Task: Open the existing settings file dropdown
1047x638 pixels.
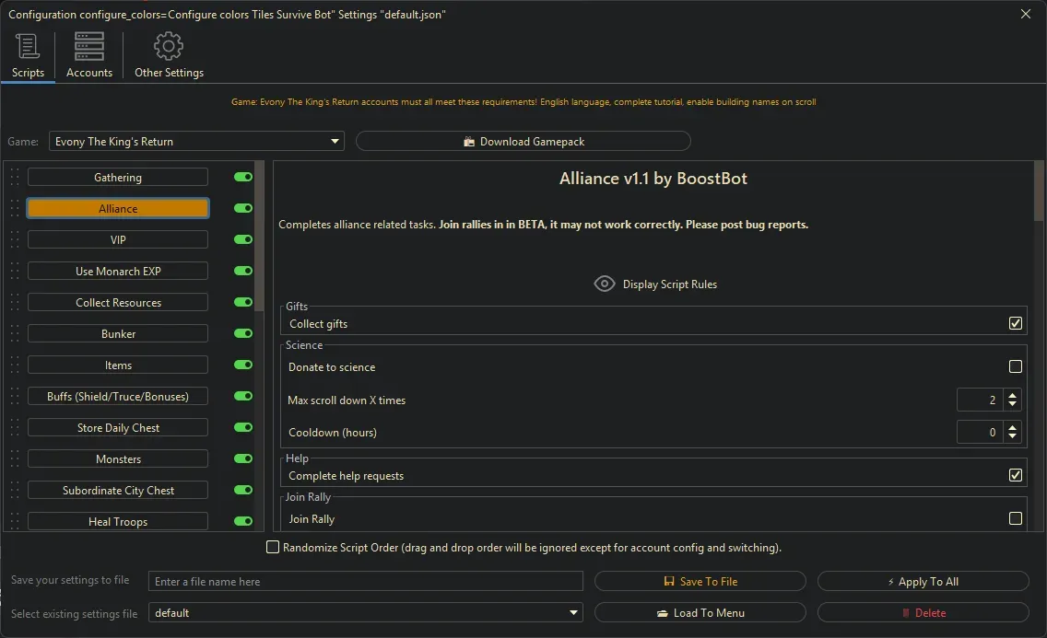Action: tap(574, 612)
